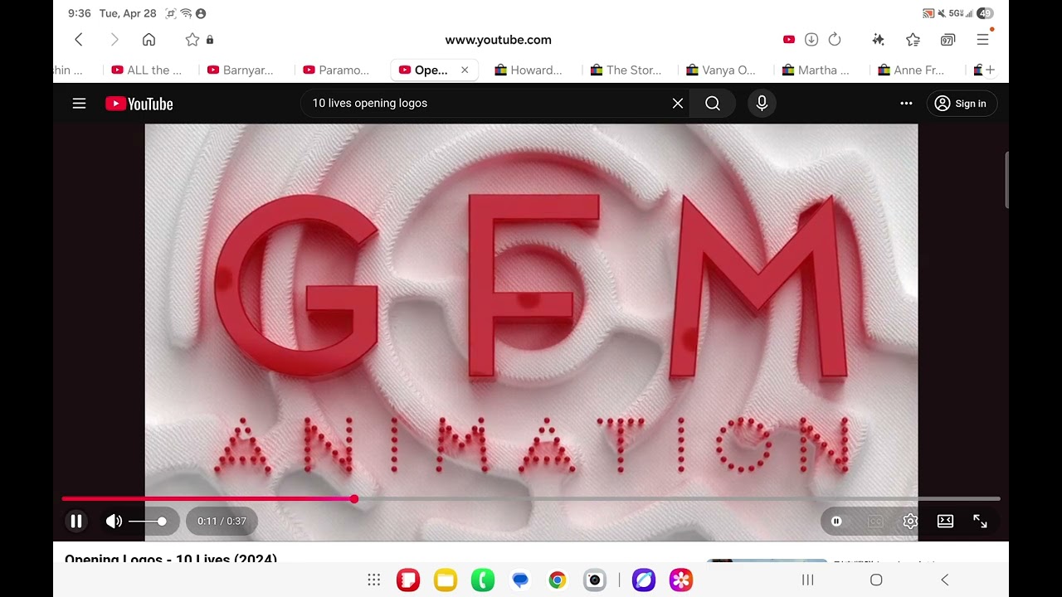Open the Camera app in taskbar

tap(595, 580)
